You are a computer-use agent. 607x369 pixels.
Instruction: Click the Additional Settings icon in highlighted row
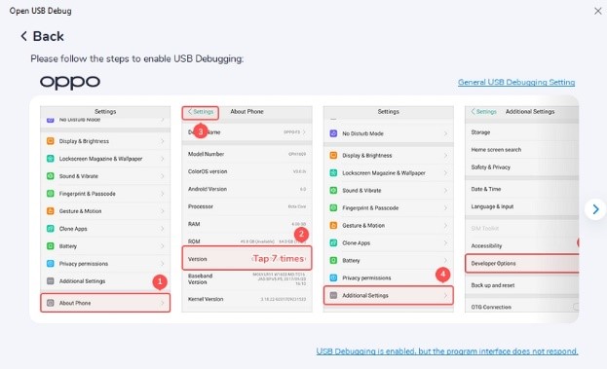333,296
